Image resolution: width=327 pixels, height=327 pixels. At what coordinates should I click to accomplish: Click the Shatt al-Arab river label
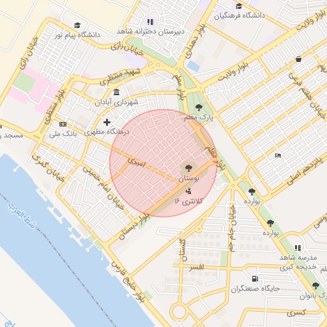[x=22, y=215]
